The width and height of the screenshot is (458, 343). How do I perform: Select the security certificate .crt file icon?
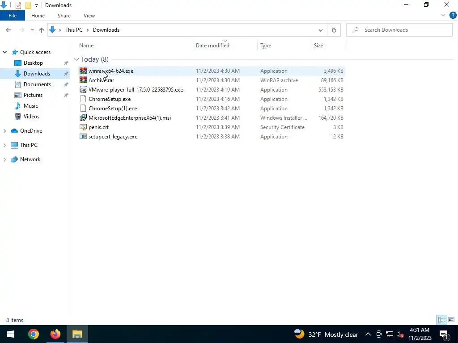83,127
